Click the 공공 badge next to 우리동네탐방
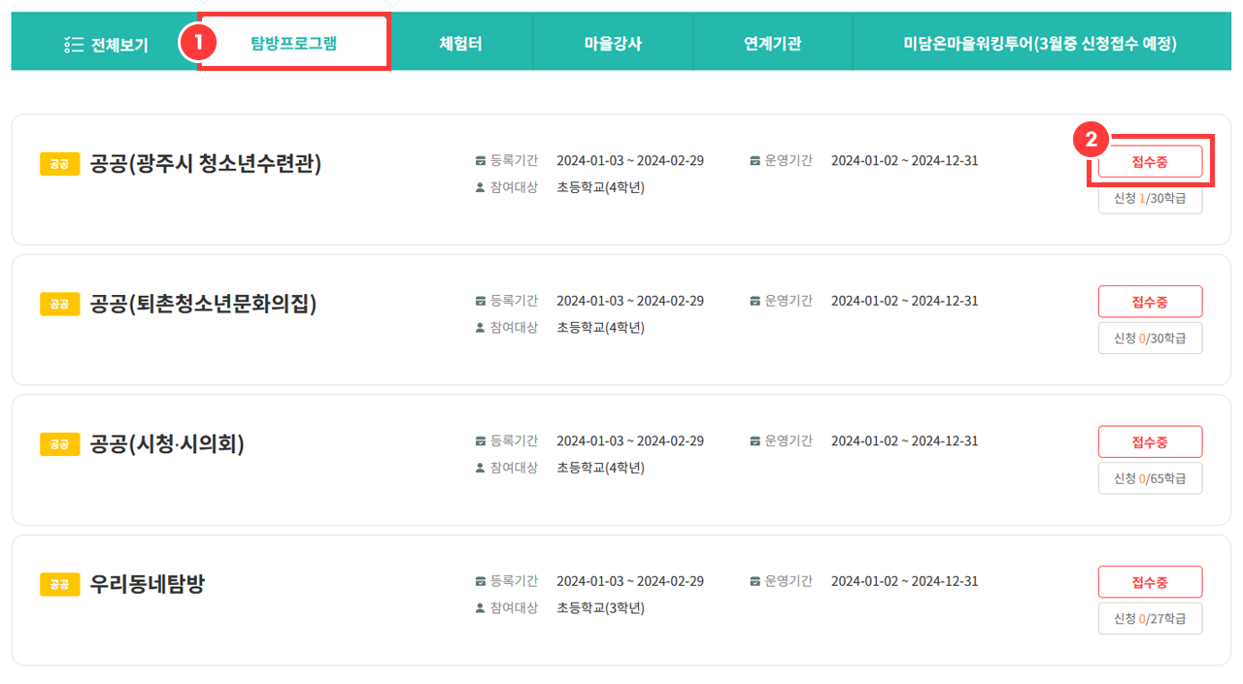1243x684 pixels. click(x=59, y=584)
